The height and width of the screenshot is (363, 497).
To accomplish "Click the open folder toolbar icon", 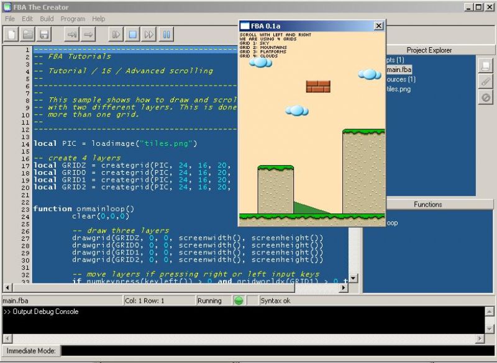I will click(x=27, y=34).
